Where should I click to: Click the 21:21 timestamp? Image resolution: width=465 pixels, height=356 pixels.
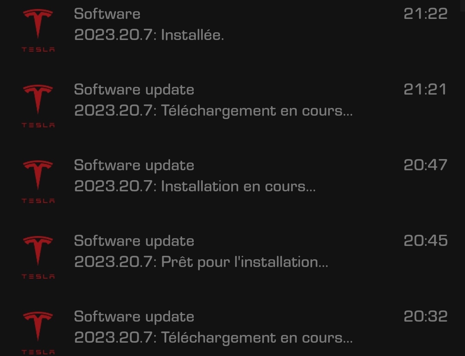(x=425, y=89)
